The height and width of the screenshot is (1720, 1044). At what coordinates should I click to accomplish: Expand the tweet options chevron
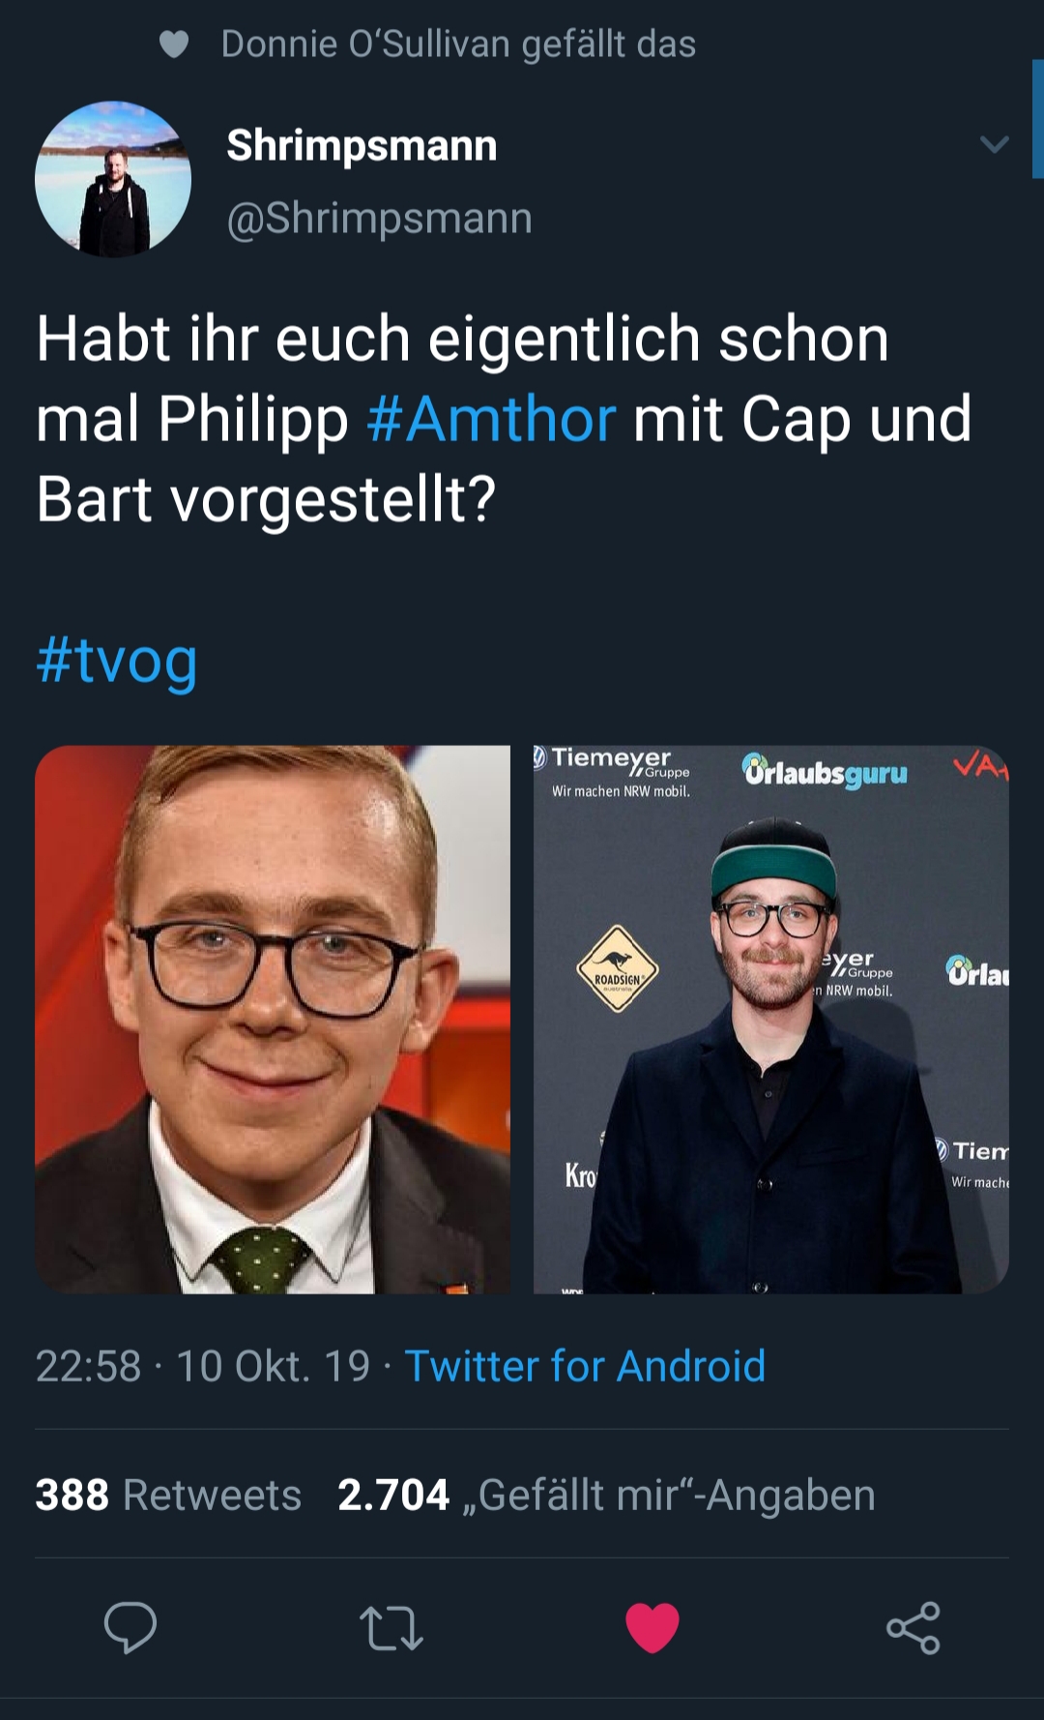coord(994,145)
